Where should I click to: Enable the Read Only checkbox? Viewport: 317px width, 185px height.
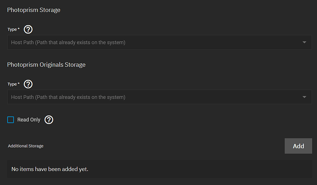coord(11,119)
